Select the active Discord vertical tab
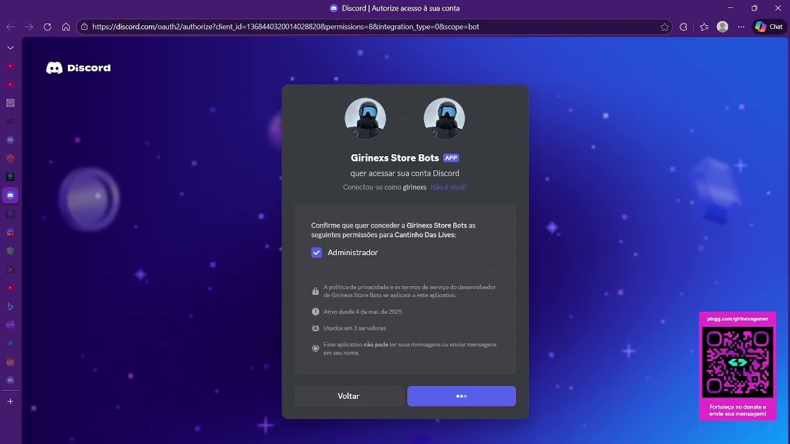790x444 pixels. [x=10, y=195]
